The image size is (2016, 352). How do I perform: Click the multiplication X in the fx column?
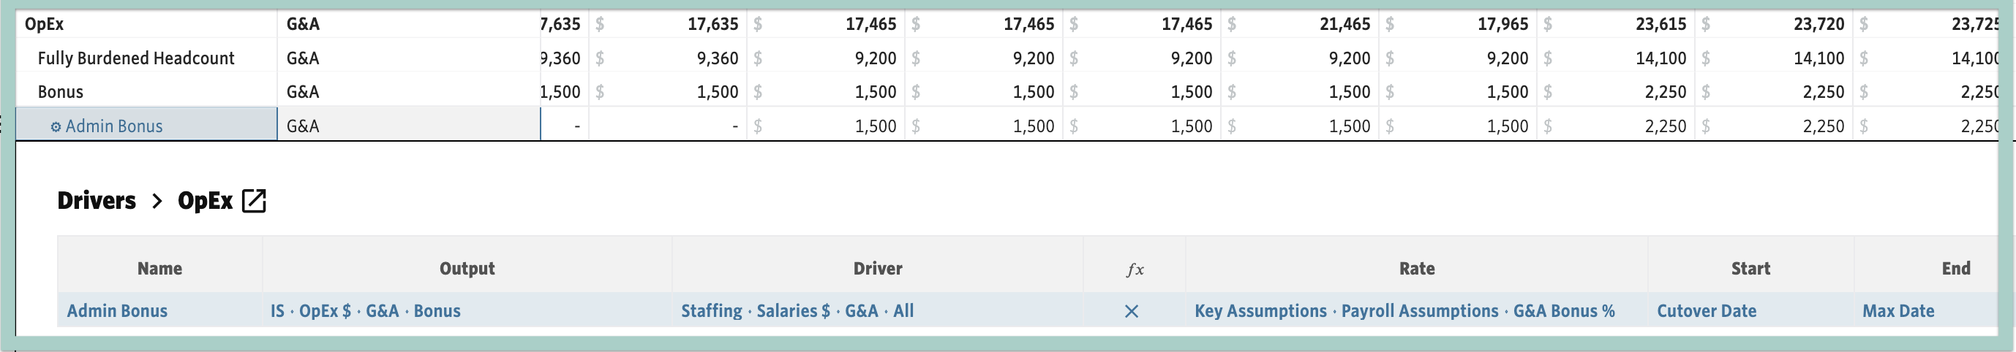[1131, 310]
